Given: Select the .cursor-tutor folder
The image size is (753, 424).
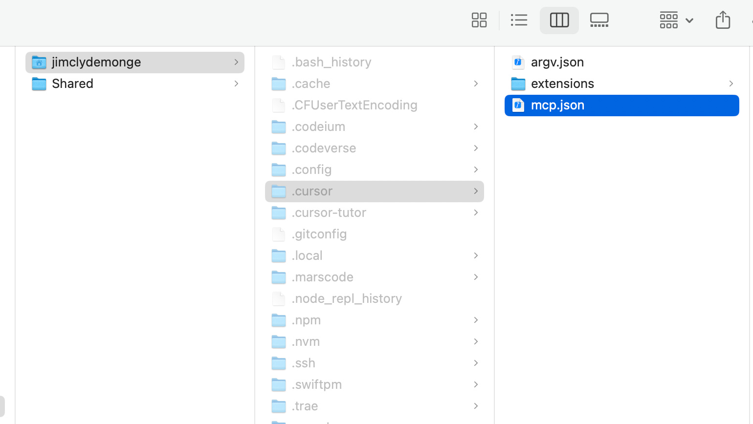Looking at the screenshot, I should (329, 212).
